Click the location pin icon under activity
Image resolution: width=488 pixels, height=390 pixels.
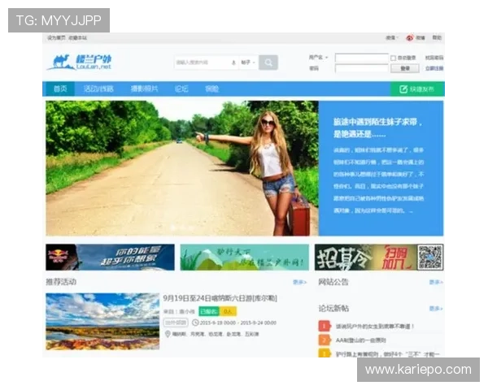click(168, 334)
